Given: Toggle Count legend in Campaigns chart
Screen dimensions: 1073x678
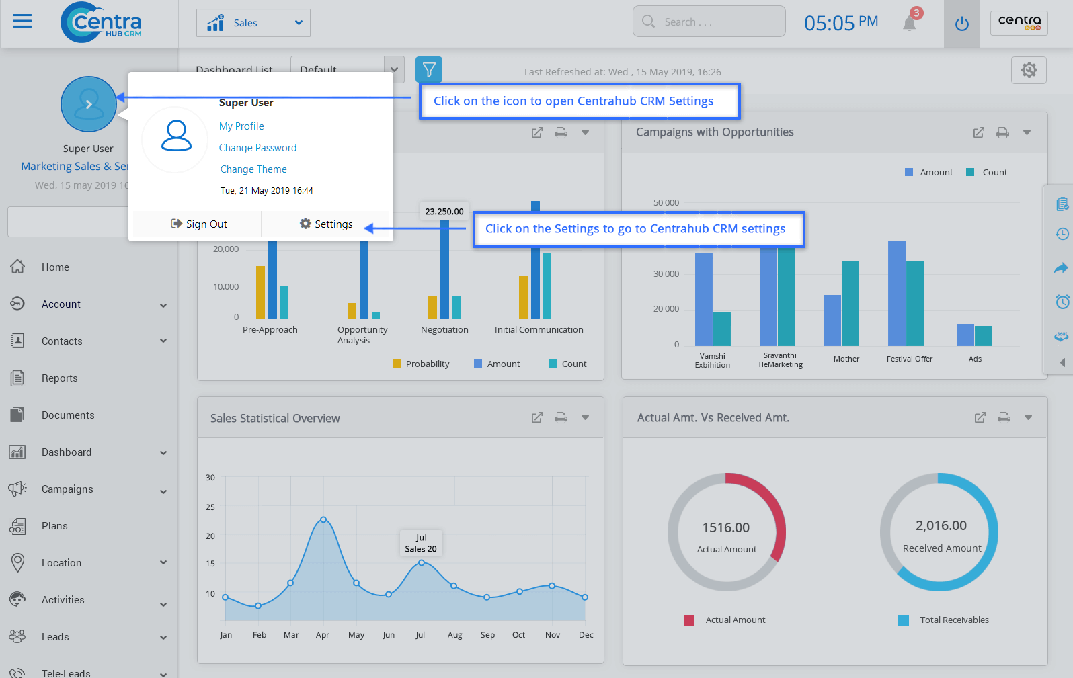Looking at the screenshot, I should coord(987,173).
